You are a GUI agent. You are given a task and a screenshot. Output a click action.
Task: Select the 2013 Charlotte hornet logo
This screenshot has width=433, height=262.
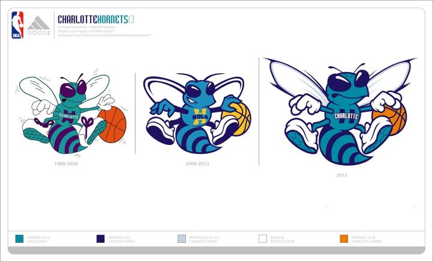pyautogui.click(x=341, y=112)
